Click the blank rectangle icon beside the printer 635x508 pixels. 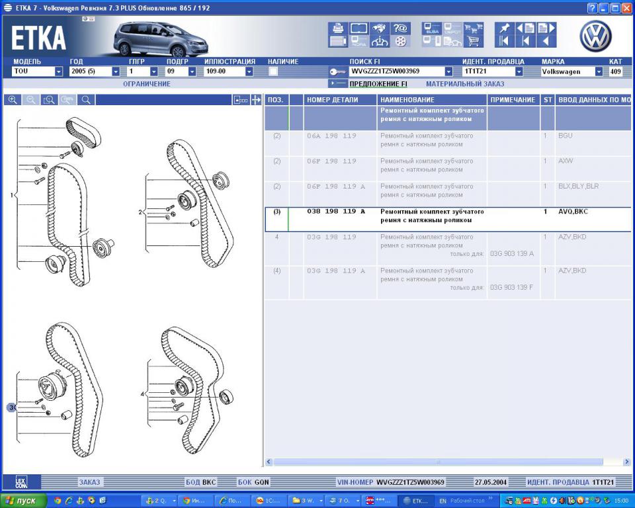(x=359, y=28)
